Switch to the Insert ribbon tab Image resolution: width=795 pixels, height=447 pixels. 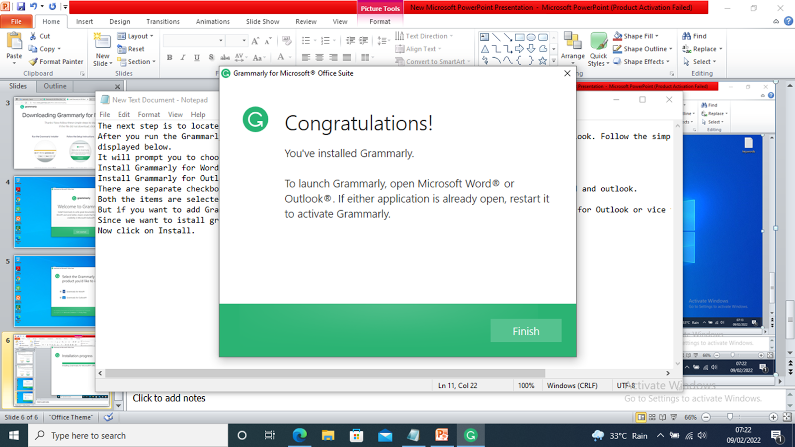coord(84,21)
